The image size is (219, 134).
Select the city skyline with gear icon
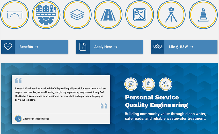46,15
